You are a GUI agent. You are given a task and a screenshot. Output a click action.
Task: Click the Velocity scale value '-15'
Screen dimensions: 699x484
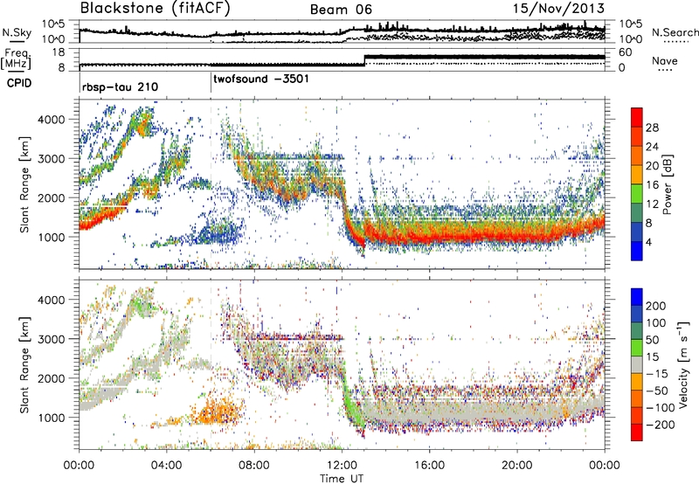click(x=657, y=374)
